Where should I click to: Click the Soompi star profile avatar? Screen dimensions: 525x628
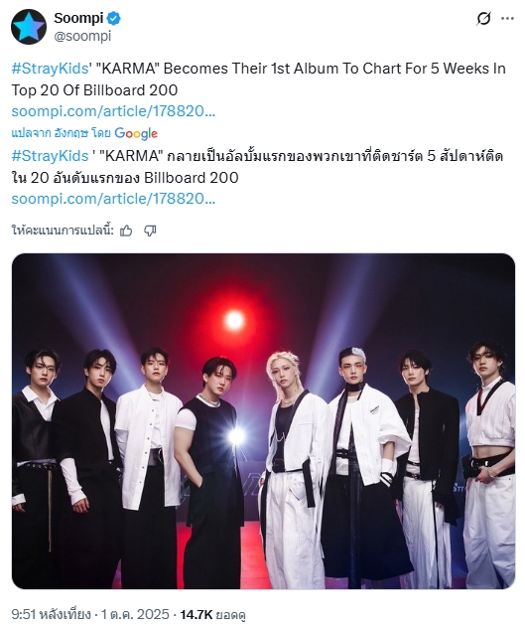[x=29, y=27]
